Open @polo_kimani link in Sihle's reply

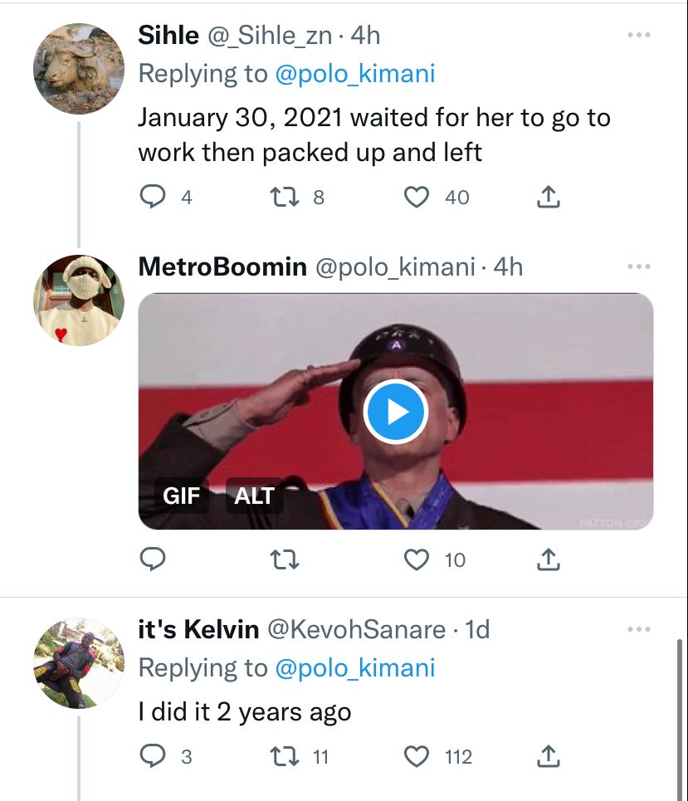point(355,74)
